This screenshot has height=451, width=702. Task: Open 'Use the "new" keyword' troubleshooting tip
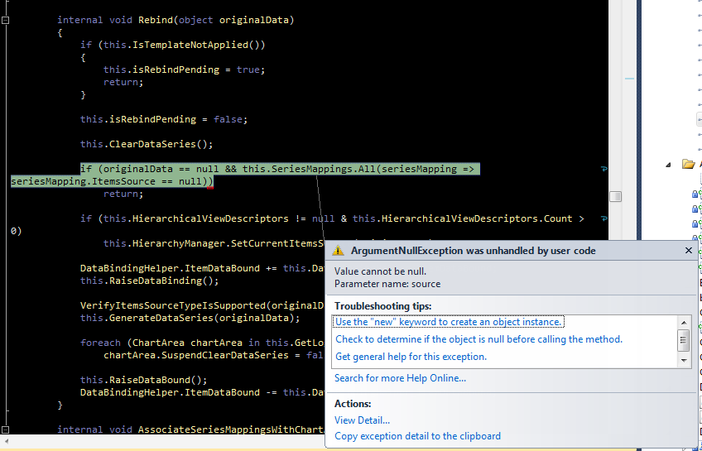coord(449,322)
